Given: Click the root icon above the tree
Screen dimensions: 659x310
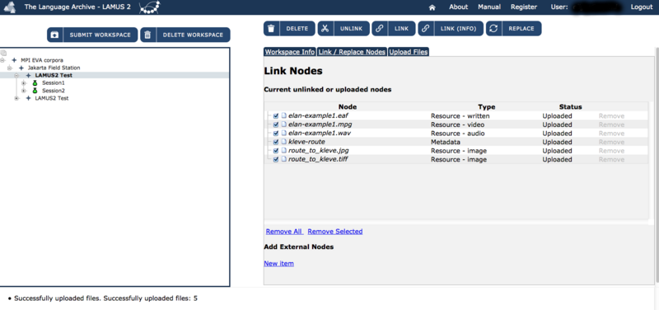Looking at the screenshot, I should [x=3, y=53].
